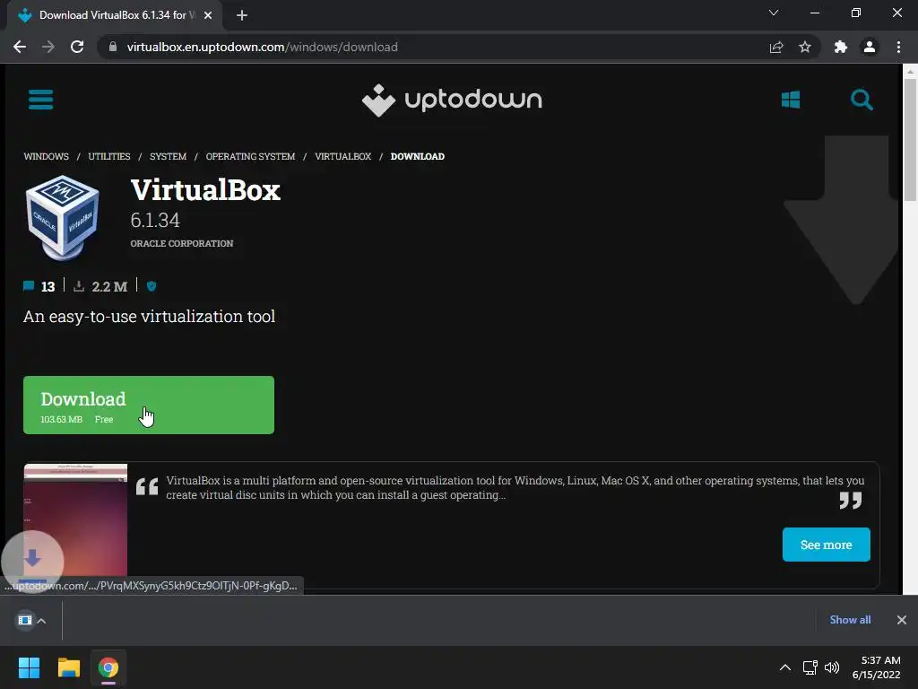Click the comments bubble icon next to 13
The image size is (918, 689).
(29, 286)
